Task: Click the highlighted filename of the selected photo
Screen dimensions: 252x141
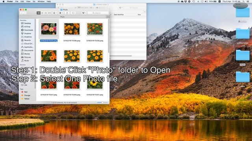Action: (49, 41)
